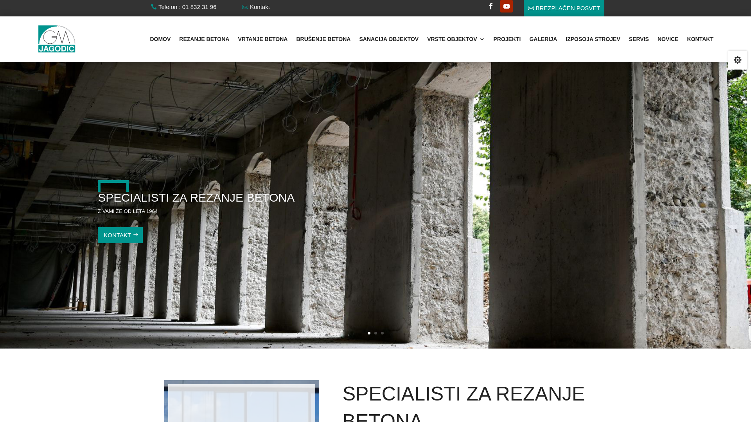
Task: Open VRTANJE BETONA menu item
Action: pyautogui.click(x=262, y=39)
